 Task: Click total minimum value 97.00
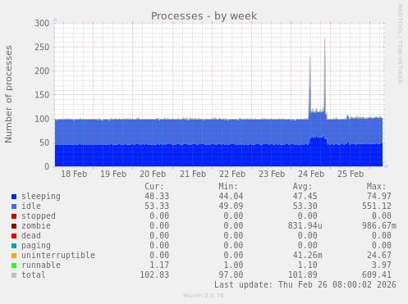click(231, 275)
